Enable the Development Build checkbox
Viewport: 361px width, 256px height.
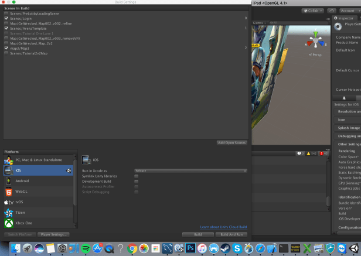click(x=137, y=181)
